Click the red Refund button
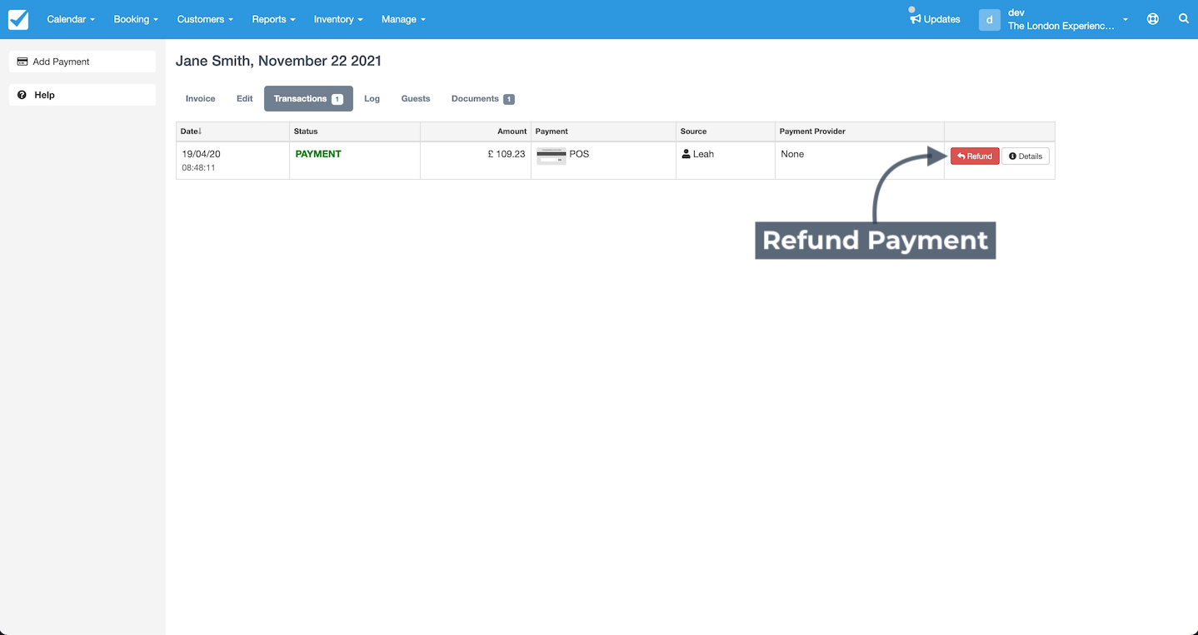Image resolution: width=1198 pixels, height=635 pixels. (975, 156)
